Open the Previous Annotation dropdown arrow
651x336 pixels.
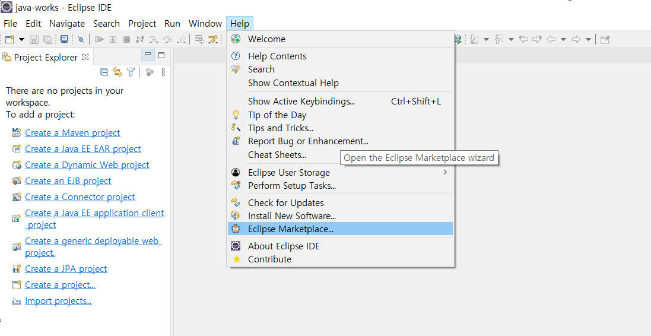pyautogui.click(x=511, y=39)
